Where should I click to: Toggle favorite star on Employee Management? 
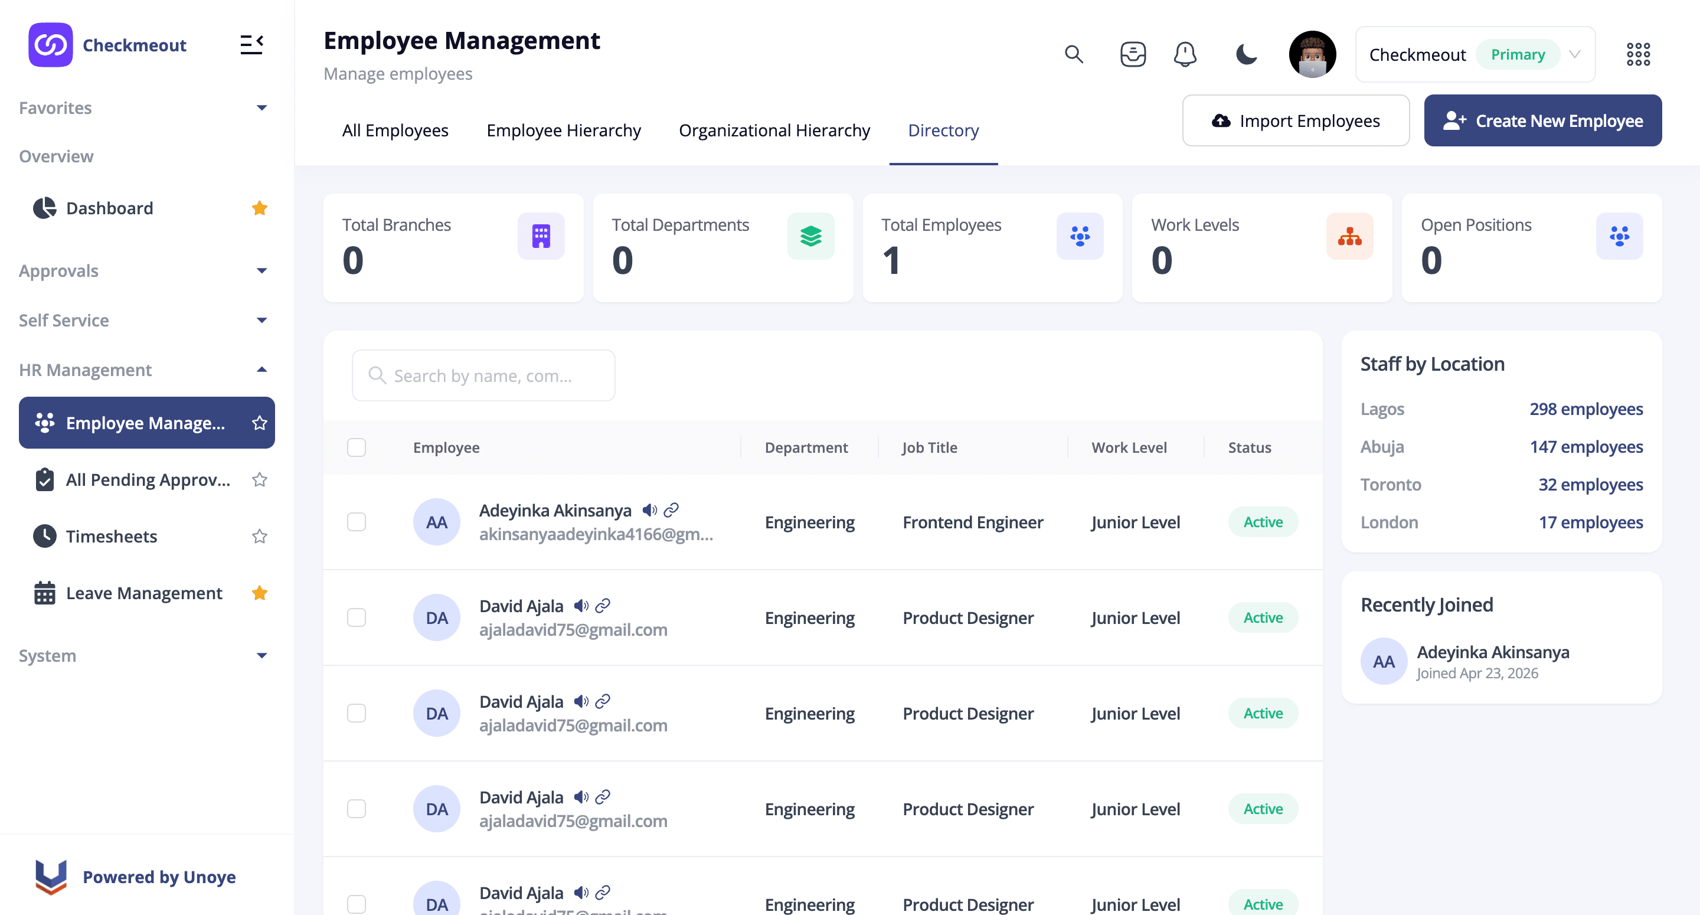click(x=259, y=423)
